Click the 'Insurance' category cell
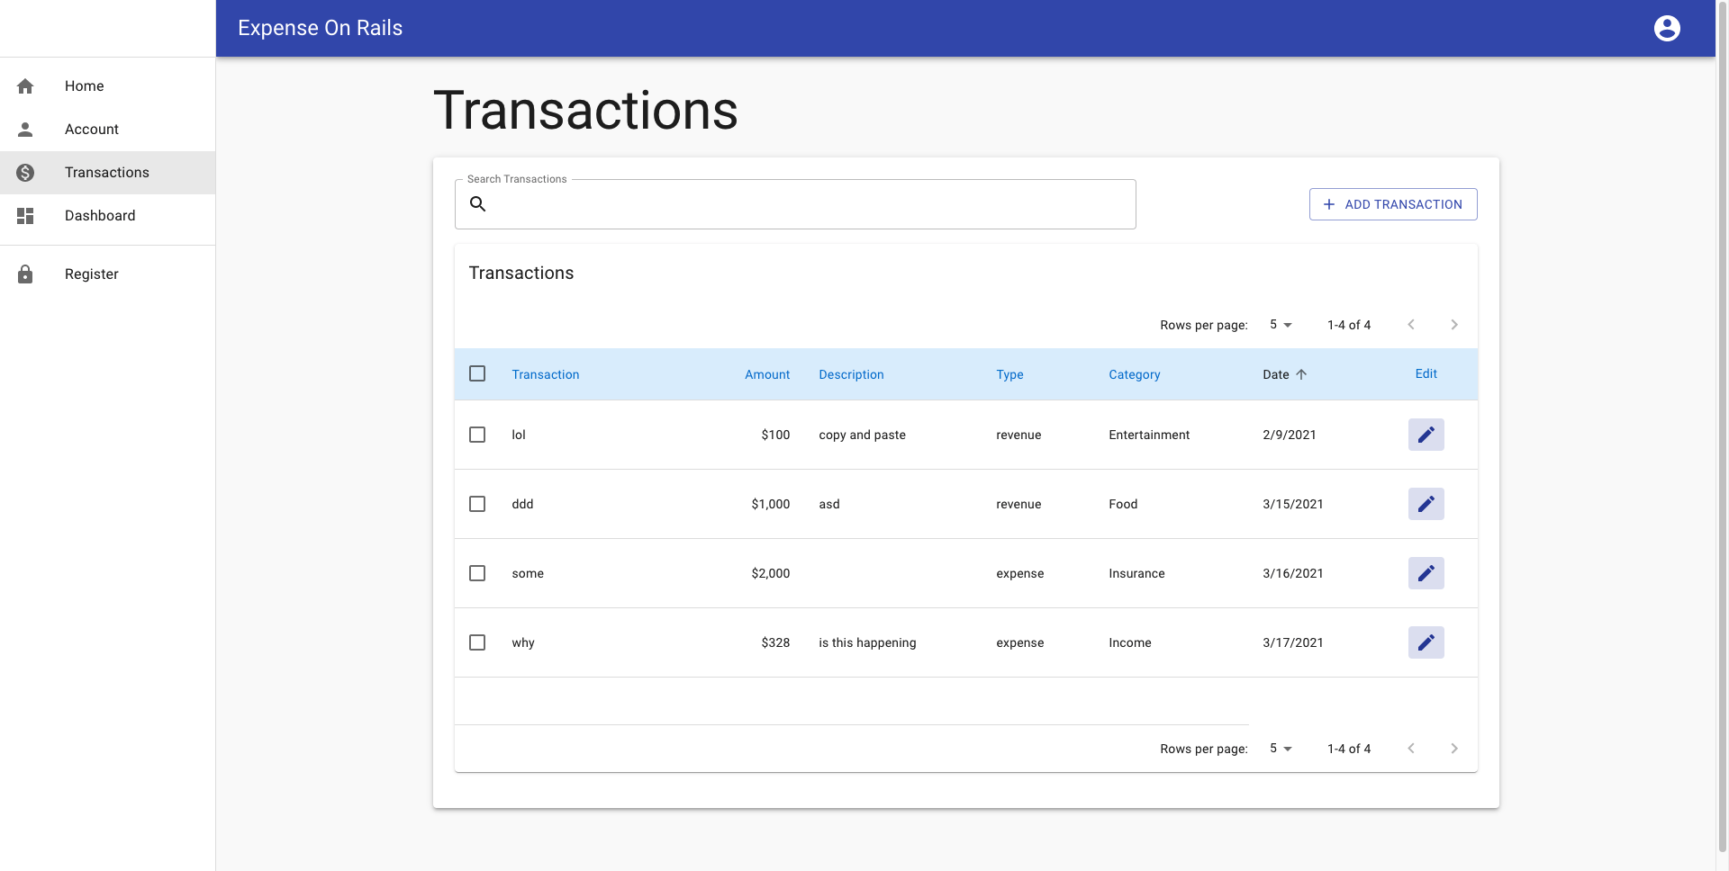This screenshot has width=1729, height=871. point(1136,573)
